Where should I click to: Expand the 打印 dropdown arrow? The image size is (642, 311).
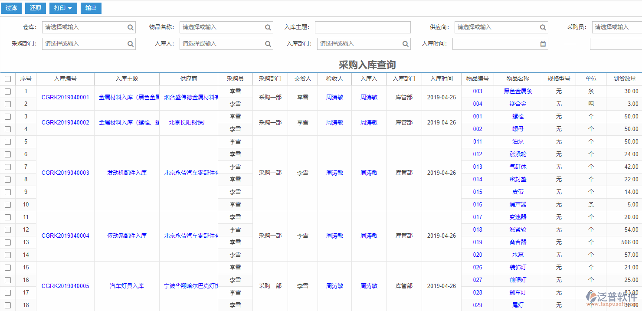pyautogui.click(x=70, y=8)
